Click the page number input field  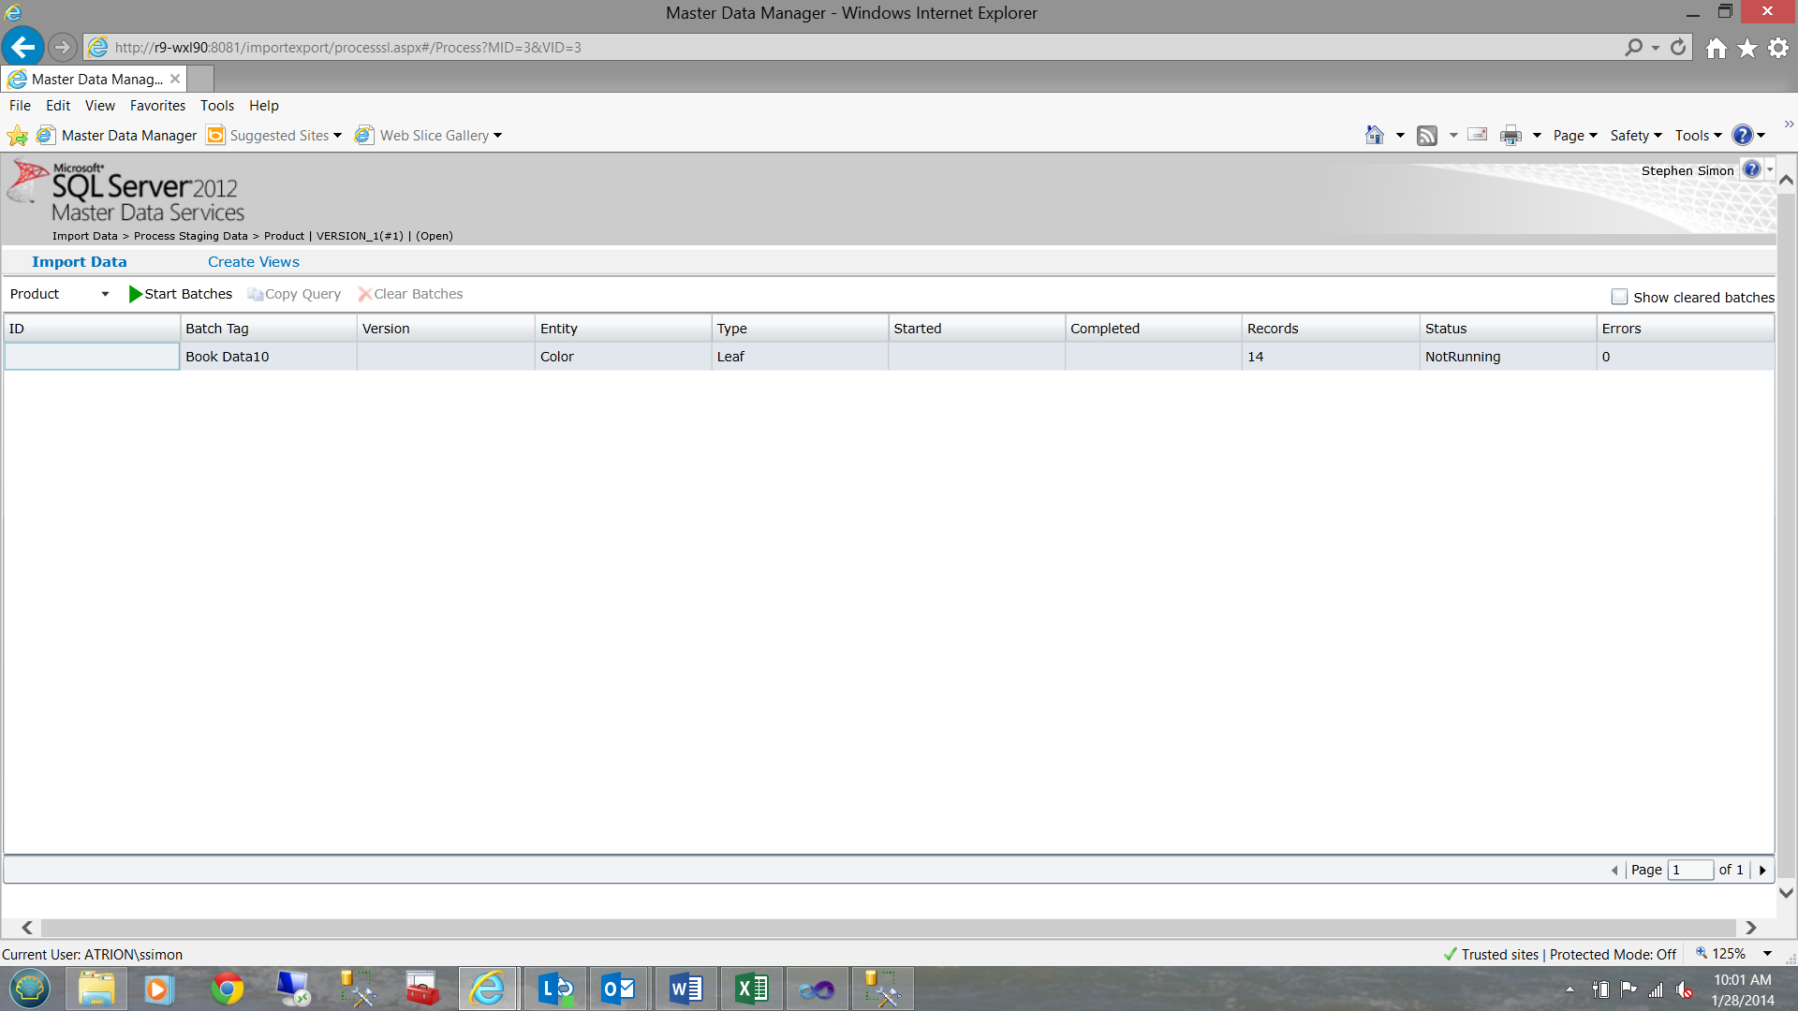(1689, 870)
